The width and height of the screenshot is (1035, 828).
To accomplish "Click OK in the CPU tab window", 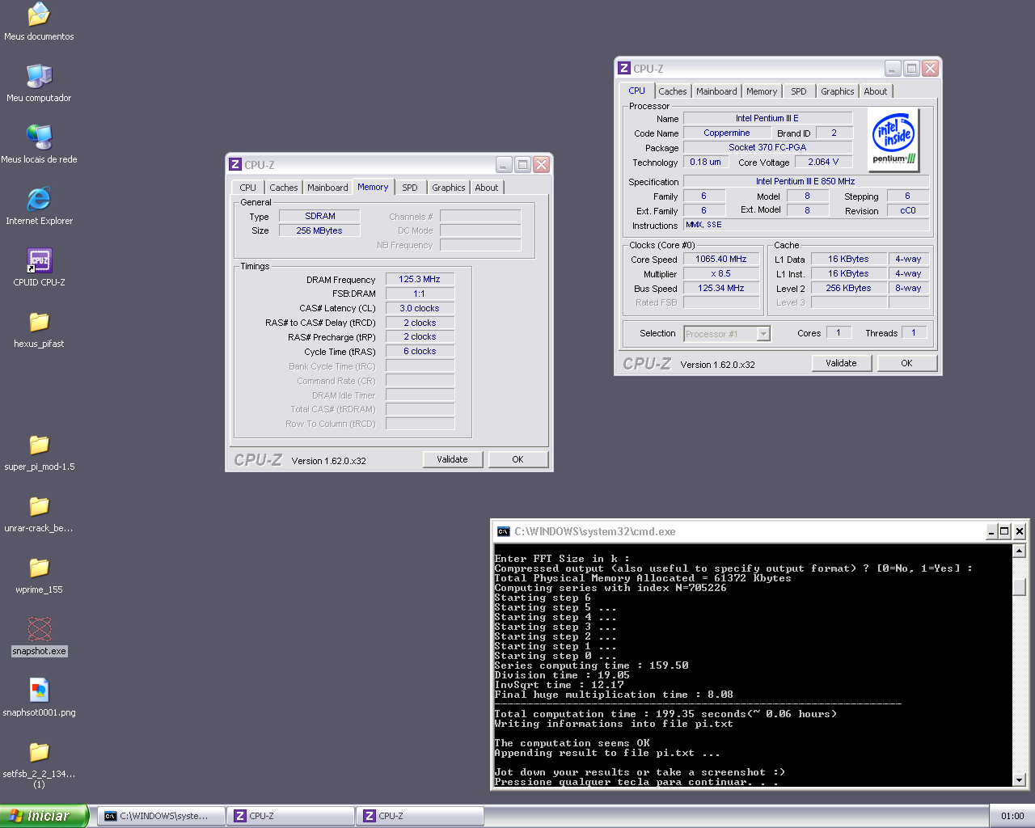I will coord(907,363).
